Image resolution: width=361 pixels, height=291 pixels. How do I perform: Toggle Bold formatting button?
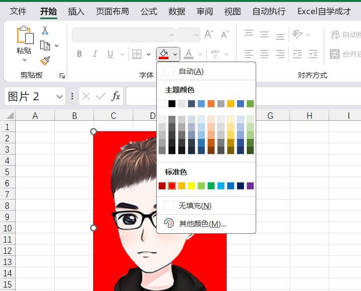79,54
